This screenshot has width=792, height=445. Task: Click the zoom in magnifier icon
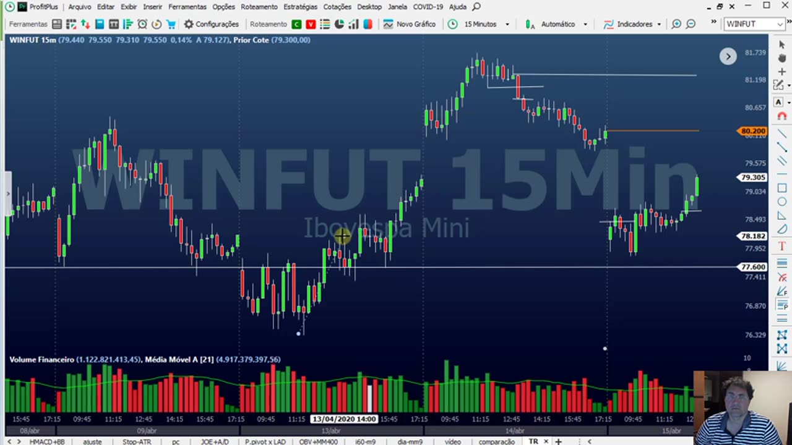[x=676, y=24]
